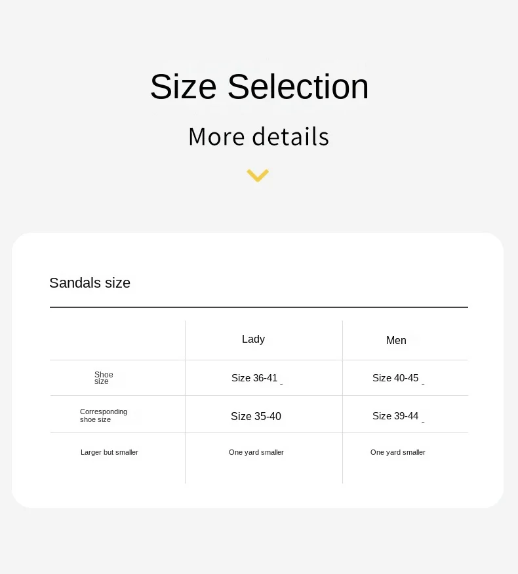Pick the Men "Size 39-44" cell
Viewport: 518px width, 574px height.
[x=395, y=416]
